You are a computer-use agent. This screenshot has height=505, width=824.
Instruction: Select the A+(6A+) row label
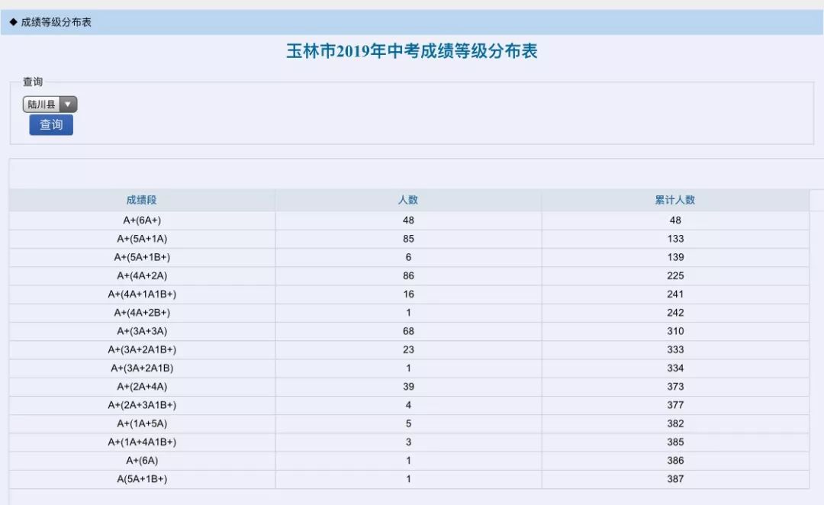(142, 220)
